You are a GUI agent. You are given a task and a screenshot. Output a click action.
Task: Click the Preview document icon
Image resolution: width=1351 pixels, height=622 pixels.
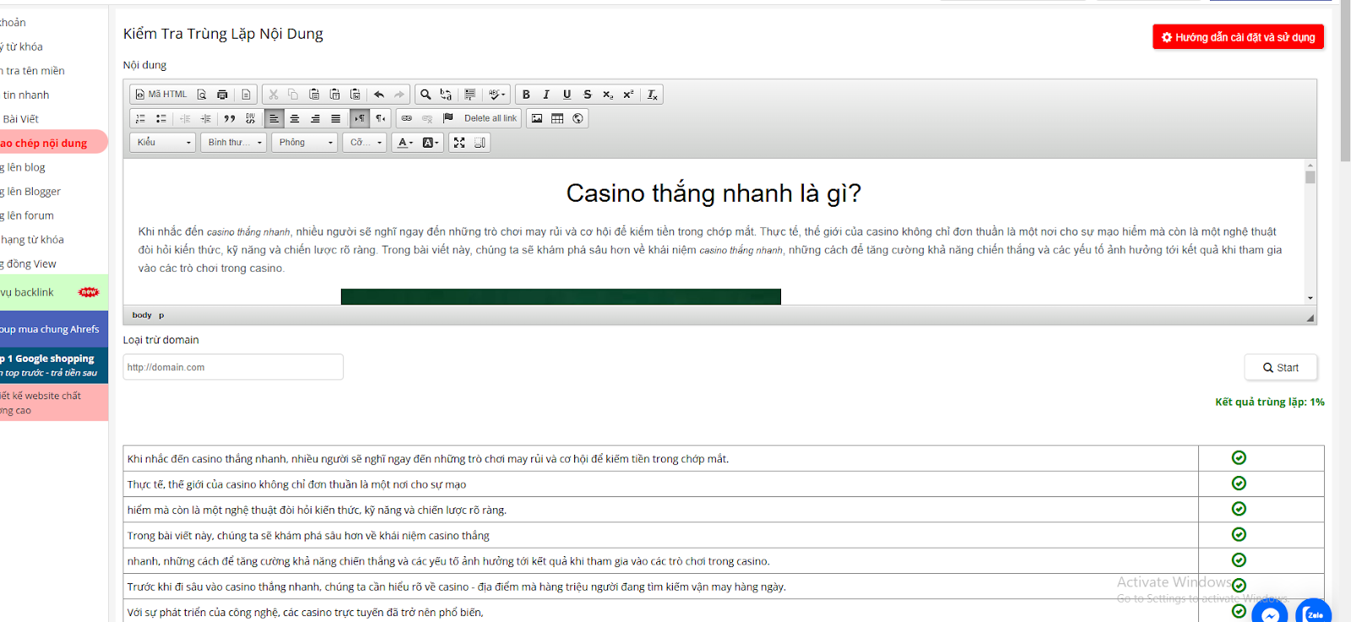tap(202, 95)
